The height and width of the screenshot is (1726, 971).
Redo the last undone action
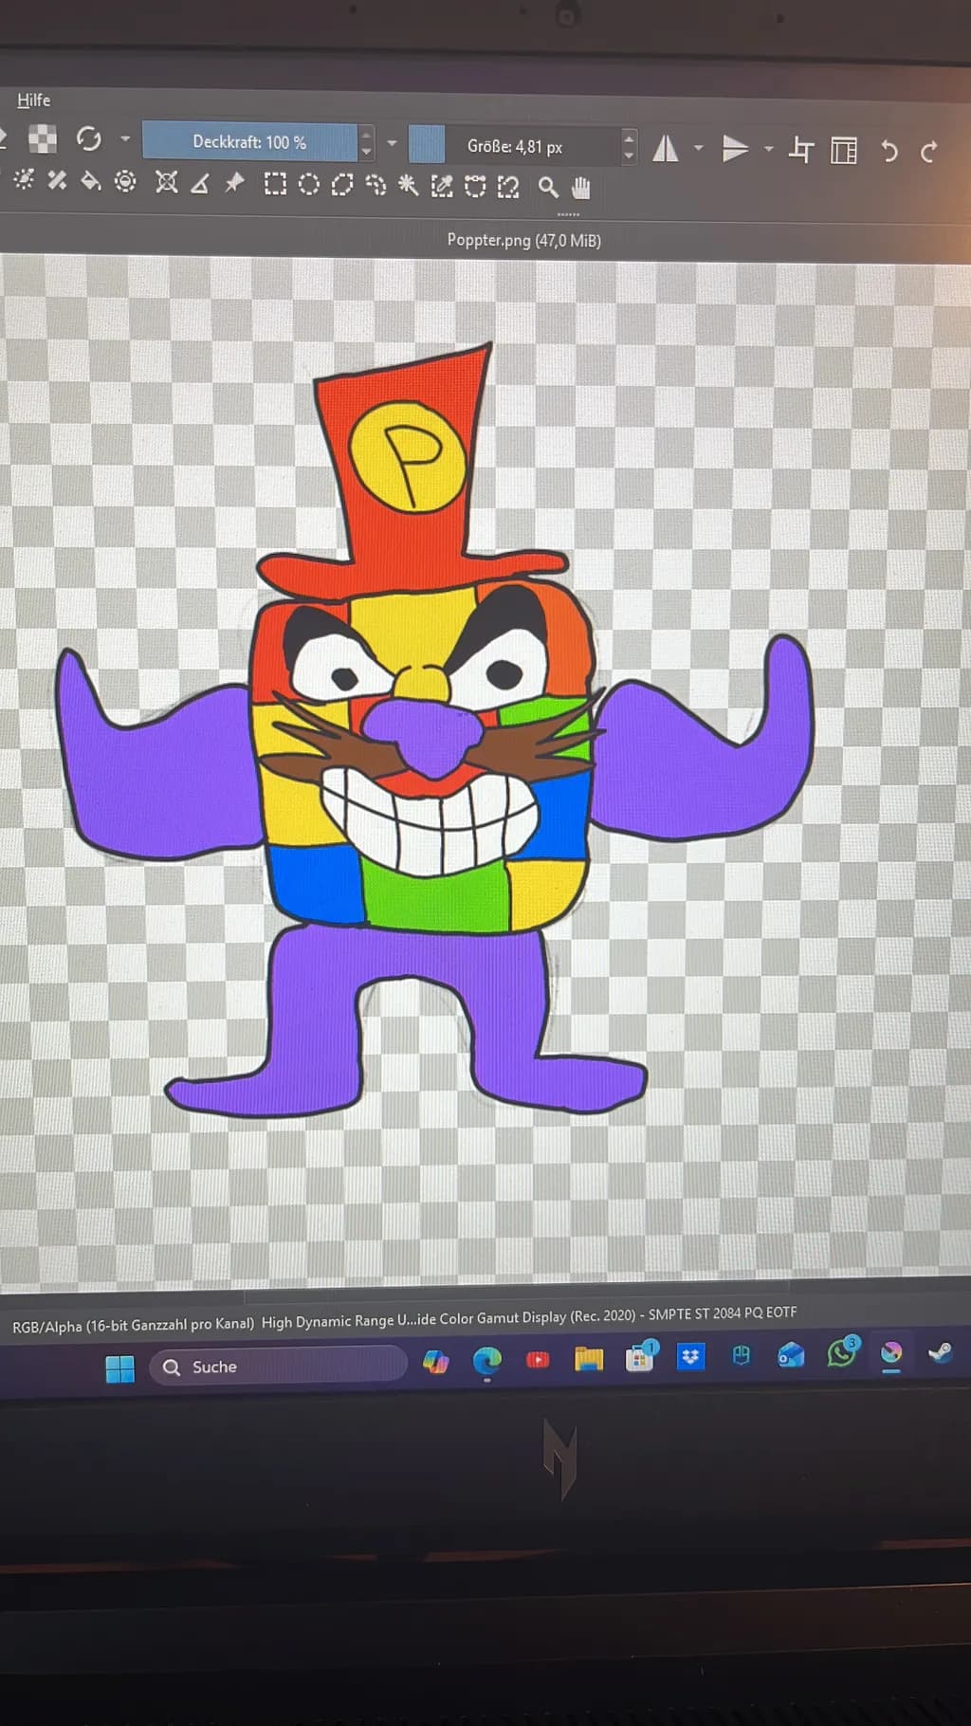tap(929, 152)
